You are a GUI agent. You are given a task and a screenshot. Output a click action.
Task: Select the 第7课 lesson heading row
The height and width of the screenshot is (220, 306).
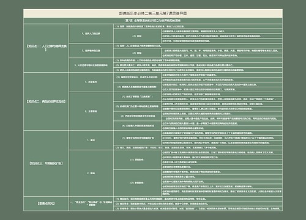point(153,21)
